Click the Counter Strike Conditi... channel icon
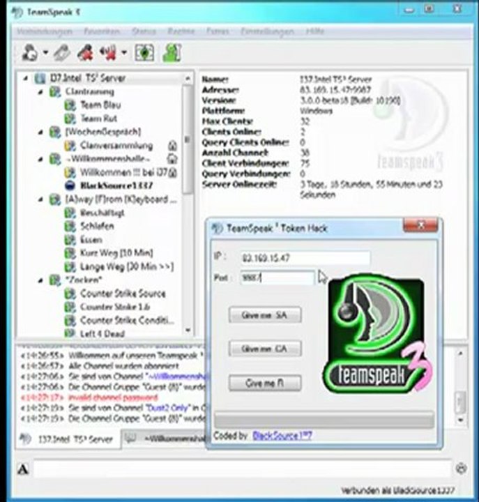 70,321
